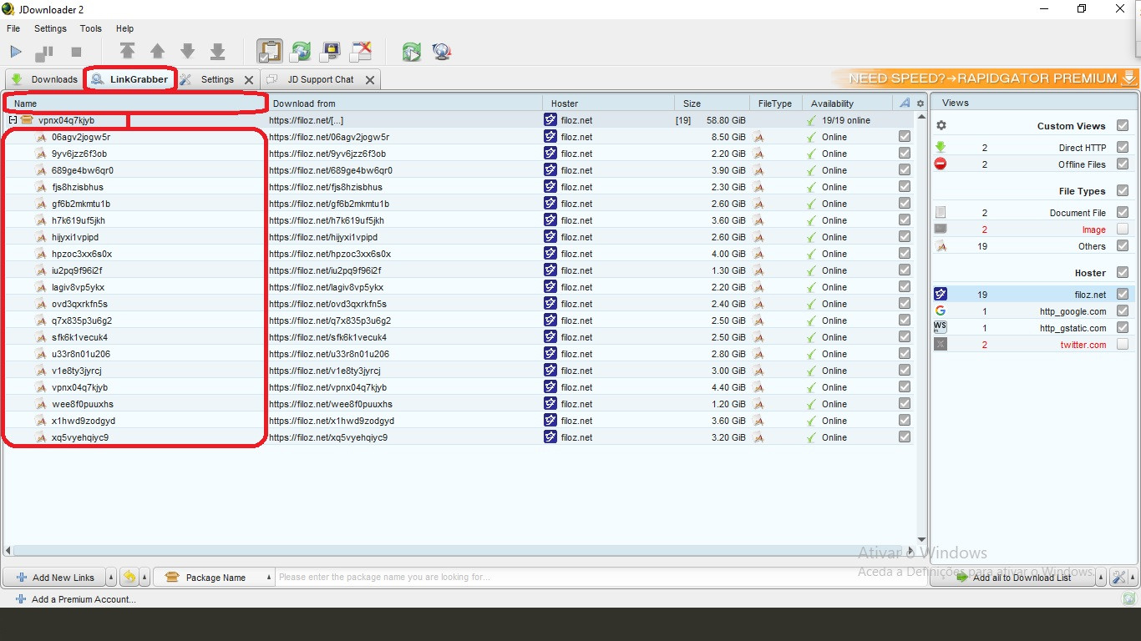Click the package name search field
This screenshot has width=1141, height=641.
tap(600, 577)
